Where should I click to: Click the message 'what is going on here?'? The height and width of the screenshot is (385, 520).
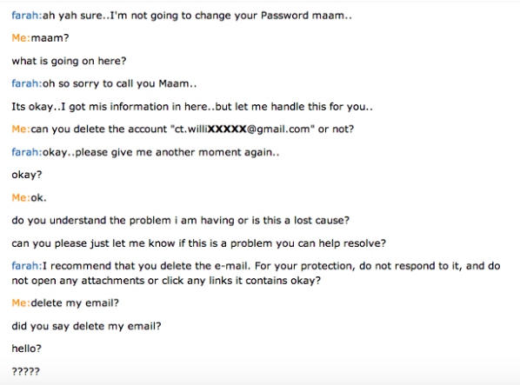pos(69,62)
